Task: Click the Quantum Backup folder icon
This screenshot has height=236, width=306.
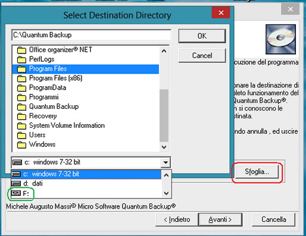Action: pyautogui.click(x=21, y=107)
